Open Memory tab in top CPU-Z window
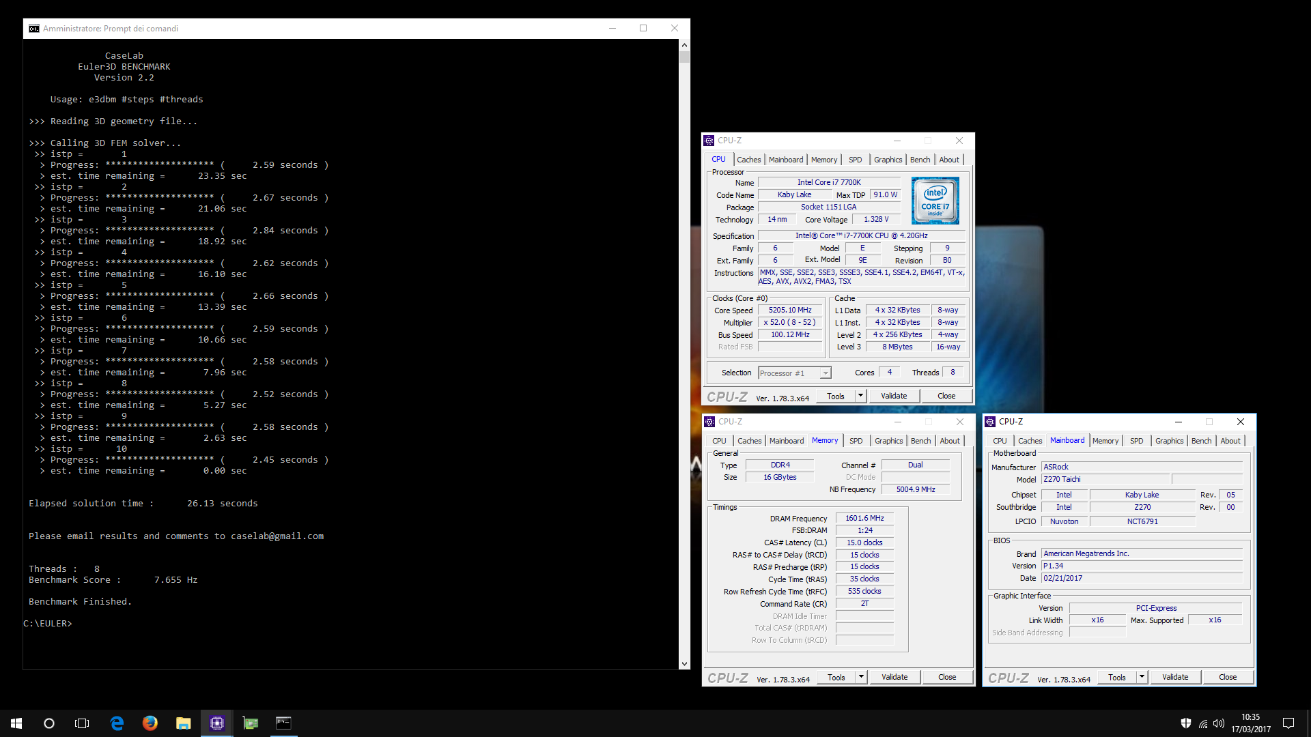This screenshot has width=1311, height=737. (824, 160)
